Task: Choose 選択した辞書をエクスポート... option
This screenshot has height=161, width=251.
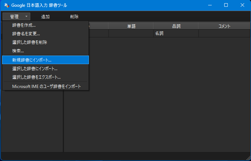Action: 45,77
